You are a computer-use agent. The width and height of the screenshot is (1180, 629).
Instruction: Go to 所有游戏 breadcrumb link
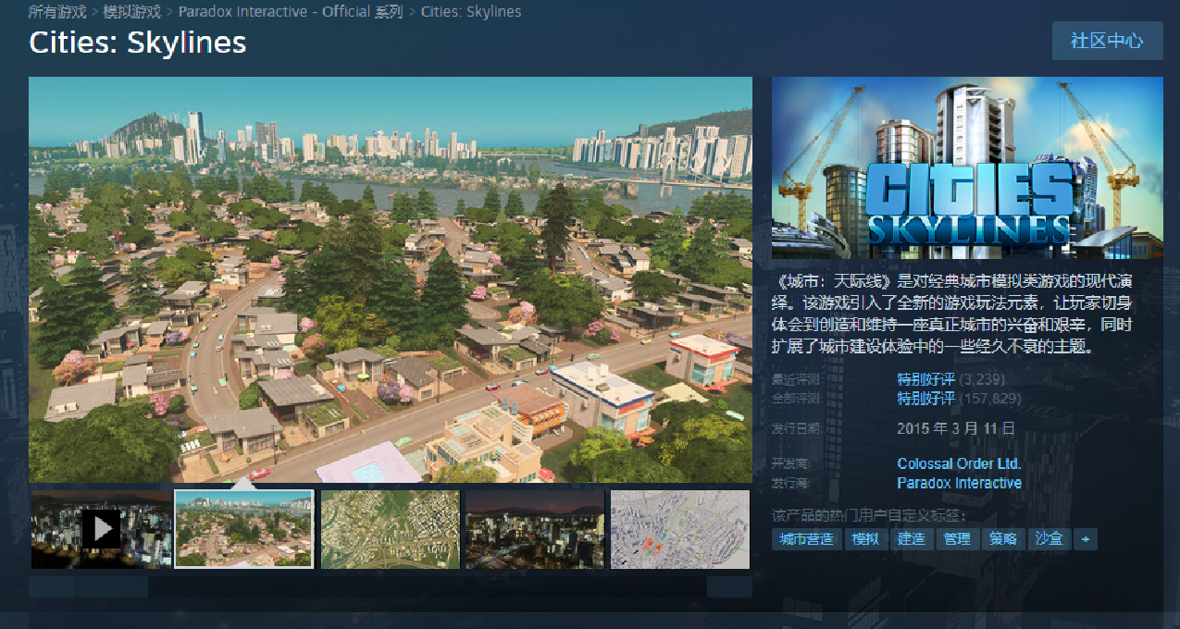point(57,12)
